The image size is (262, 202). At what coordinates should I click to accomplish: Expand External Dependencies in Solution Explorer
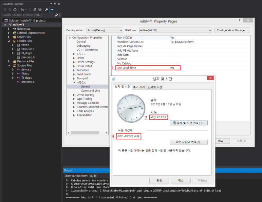[9, 33]
